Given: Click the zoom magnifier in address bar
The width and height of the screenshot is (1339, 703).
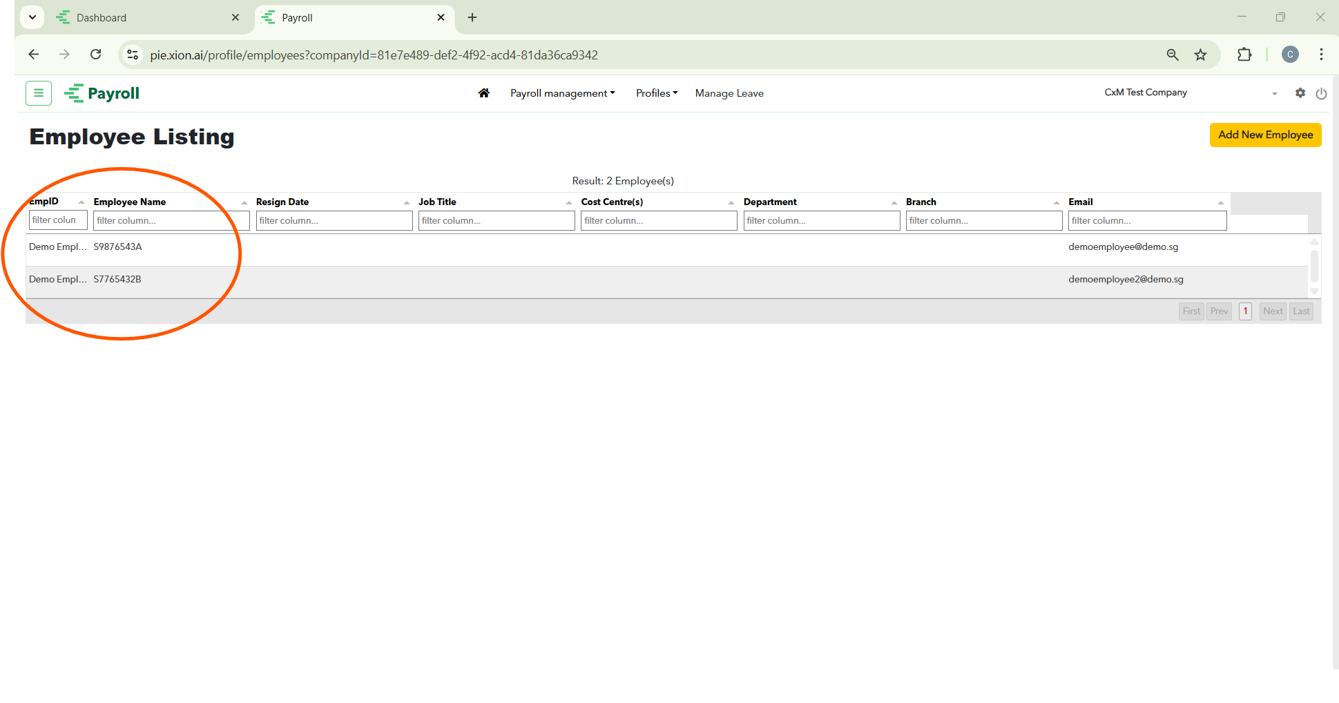Looking at the screenshot, I should (x=1172, y=55).
